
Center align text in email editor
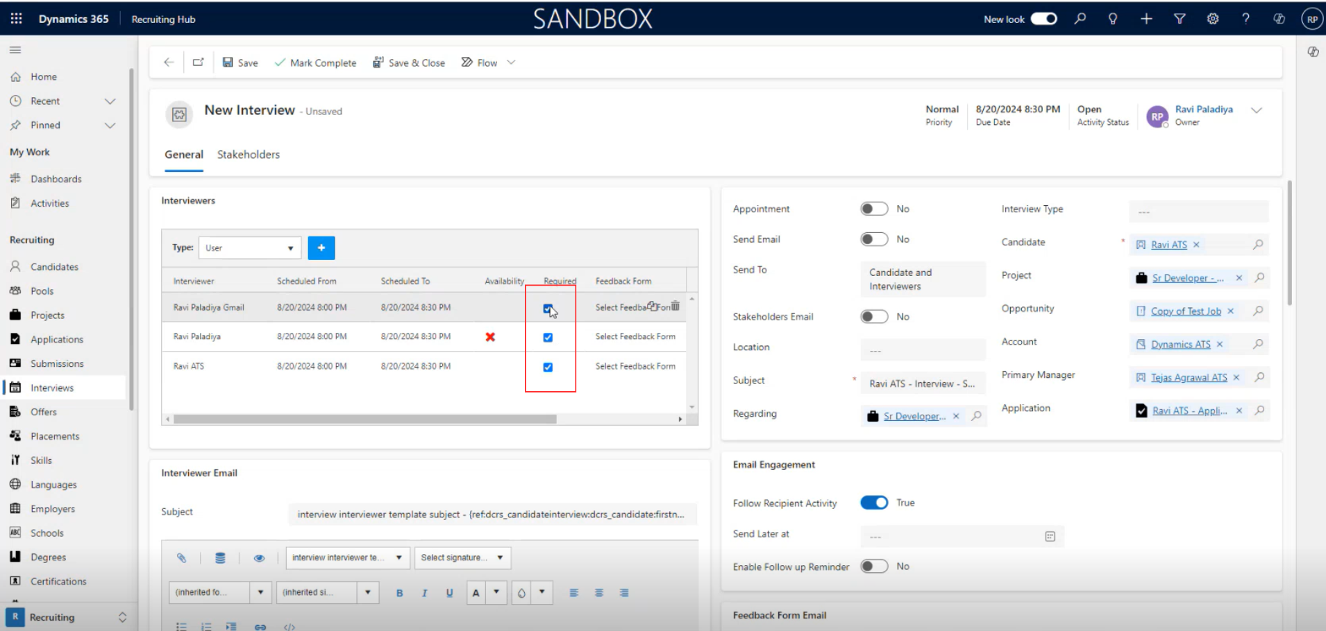pos(599,593)
